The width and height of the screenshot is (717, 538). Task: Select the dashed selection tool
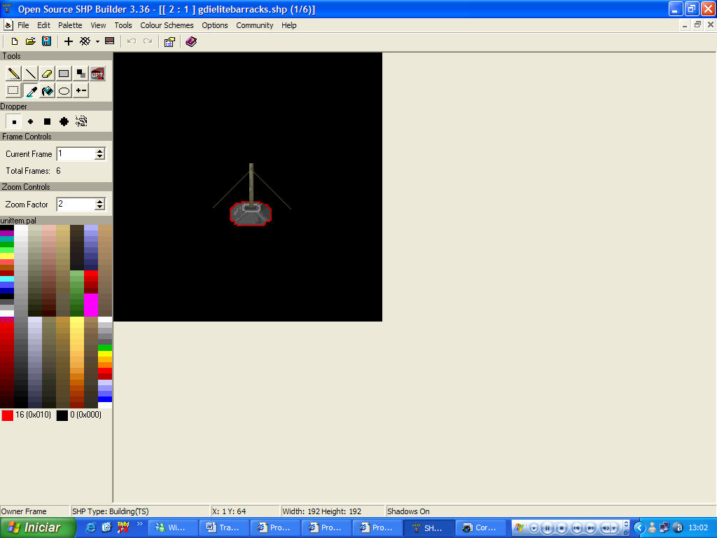tap(14, 90)
